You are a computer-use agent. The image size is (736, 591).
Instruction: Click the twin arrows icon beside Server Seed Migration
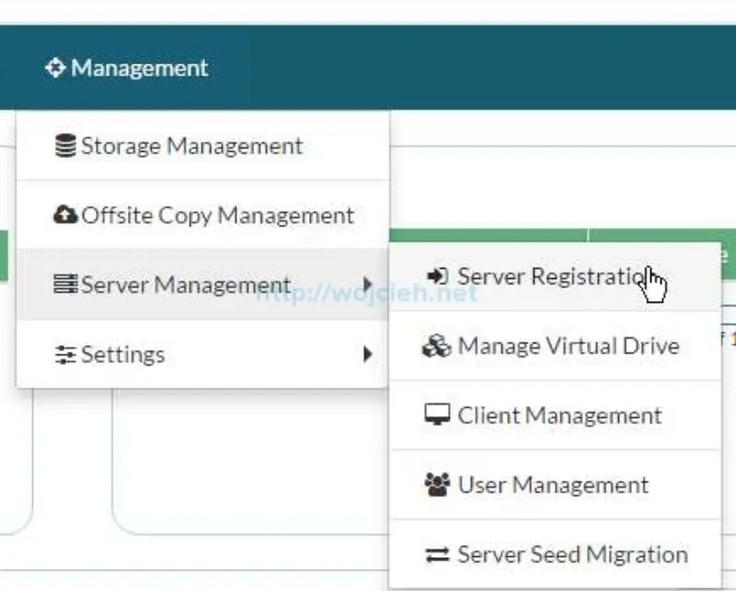click(x=437, y=553)
